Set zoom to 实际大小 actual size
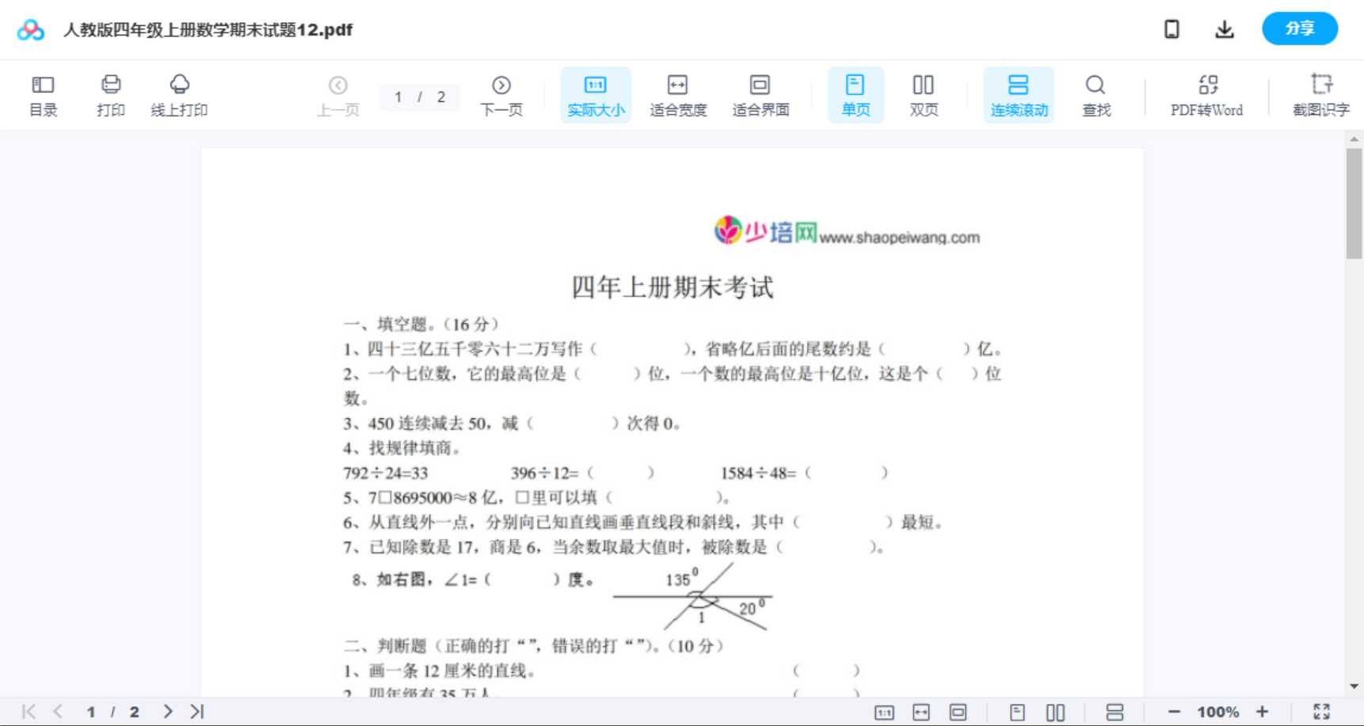This screenshot has height=726, width=1364. click(596, 94)
